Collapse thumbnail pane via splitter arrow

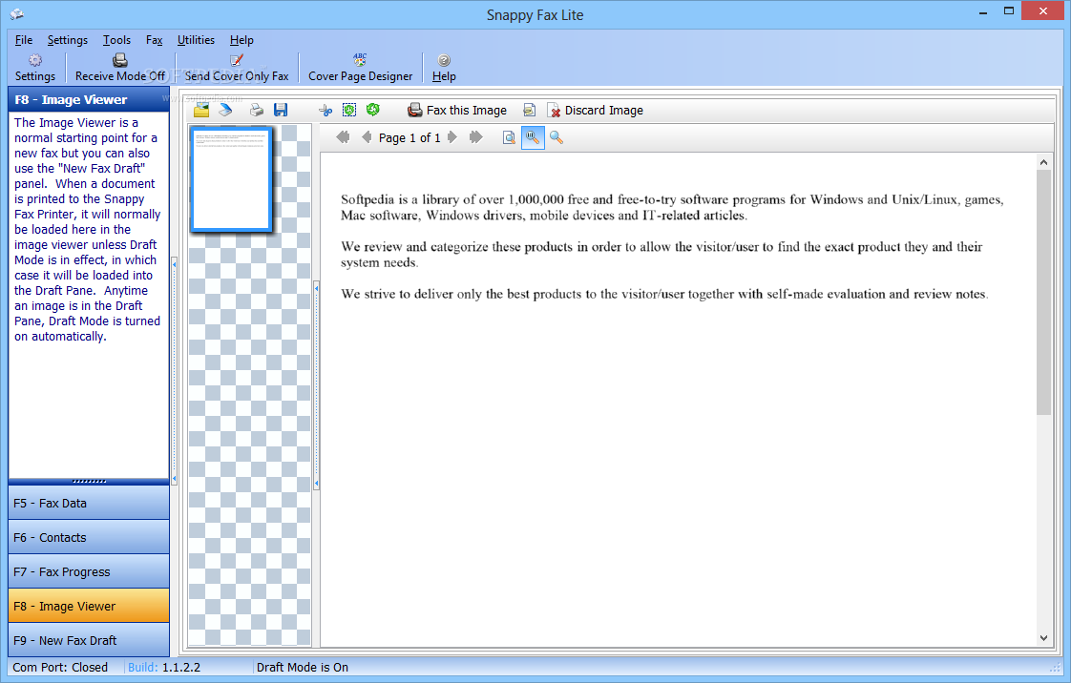click(316, 385)
